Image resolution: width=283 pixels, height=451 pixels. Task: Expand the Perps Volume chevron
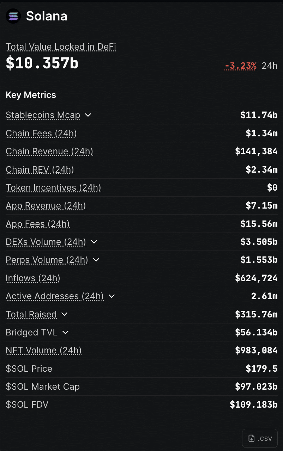click(x=96, y=260)
